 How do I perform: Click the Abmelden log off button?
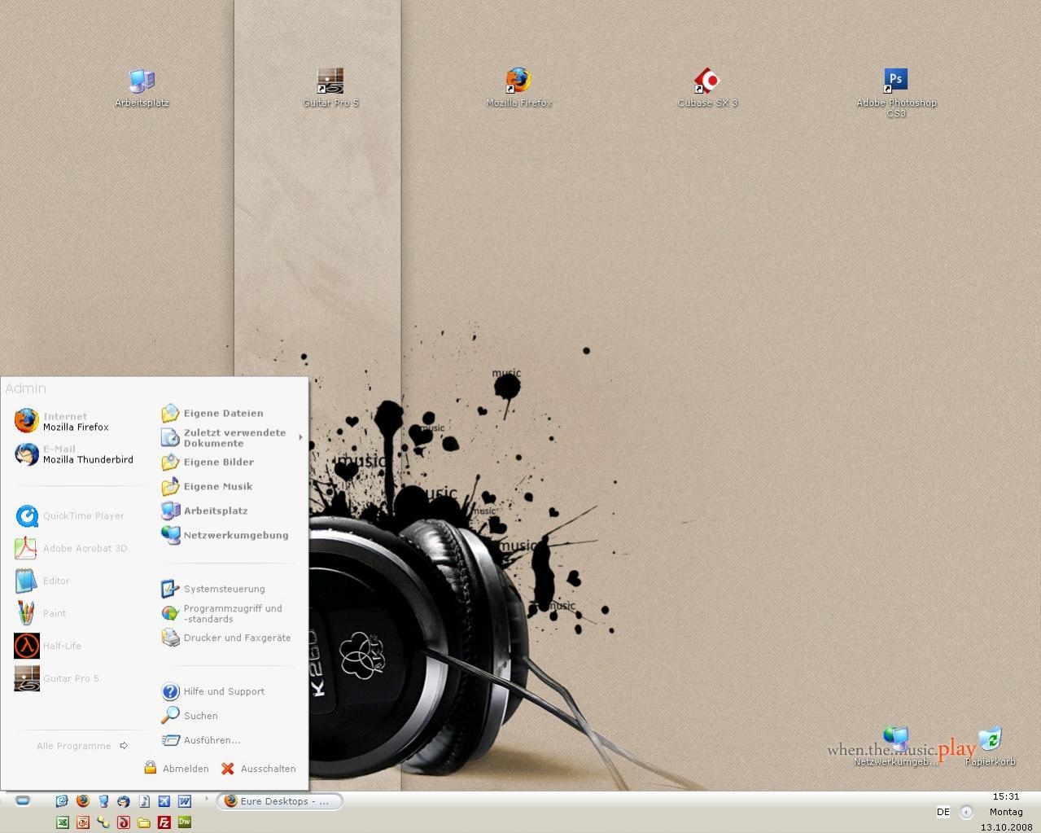[177, 768]
